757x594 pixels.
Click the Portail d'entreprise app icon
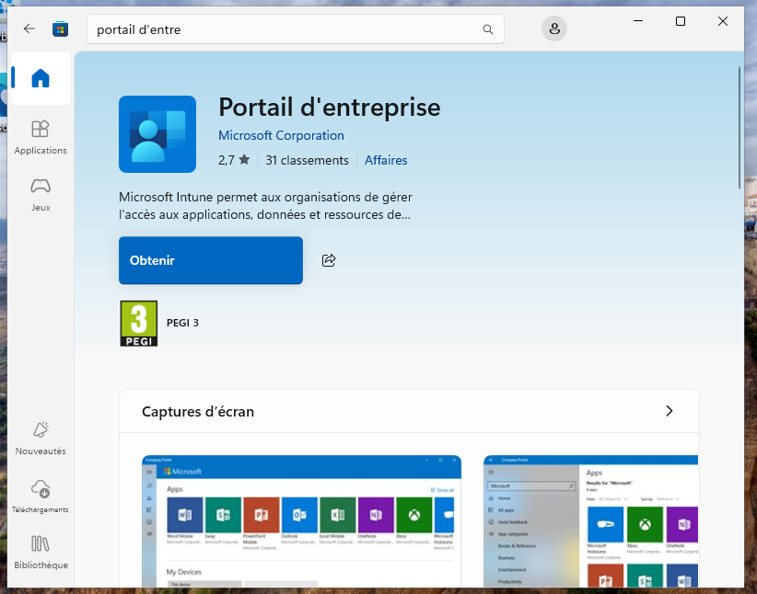(x=157, y=134)
